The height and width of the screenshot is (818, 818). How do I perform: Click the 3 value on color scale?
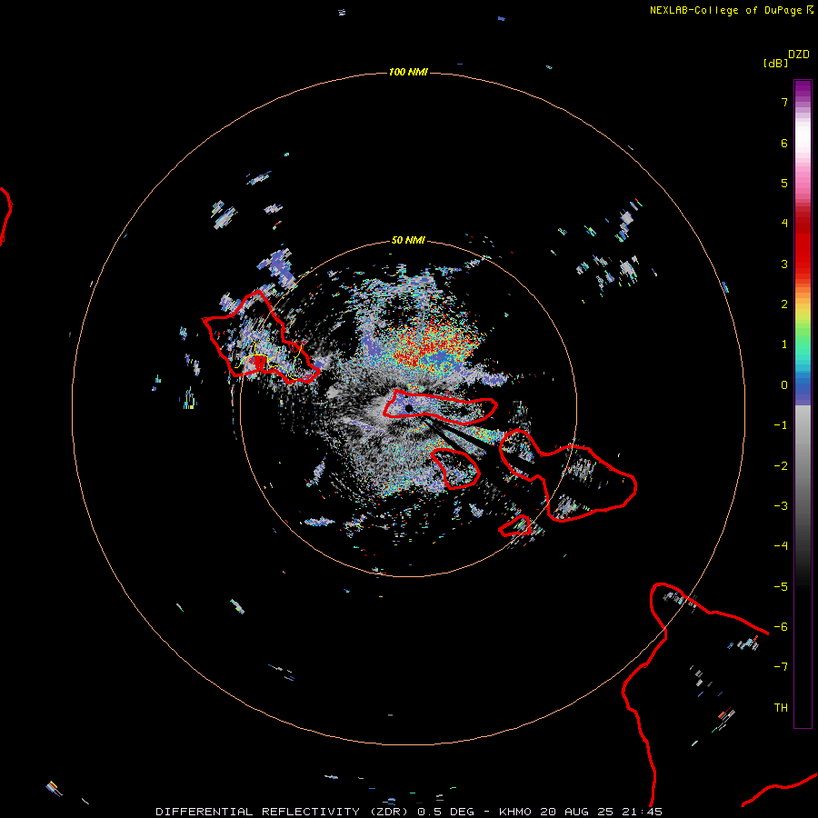[784, 264]
